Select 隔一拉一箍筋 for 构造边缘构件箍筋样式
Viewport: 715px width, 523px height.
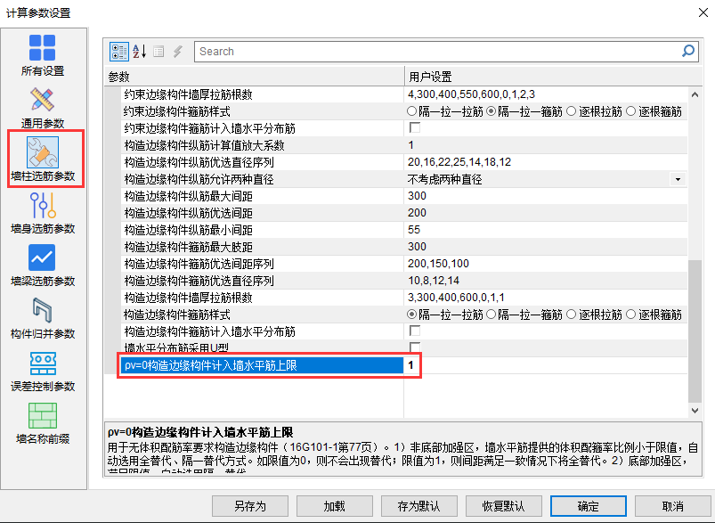pyautogui.click(x=524, y=315)
